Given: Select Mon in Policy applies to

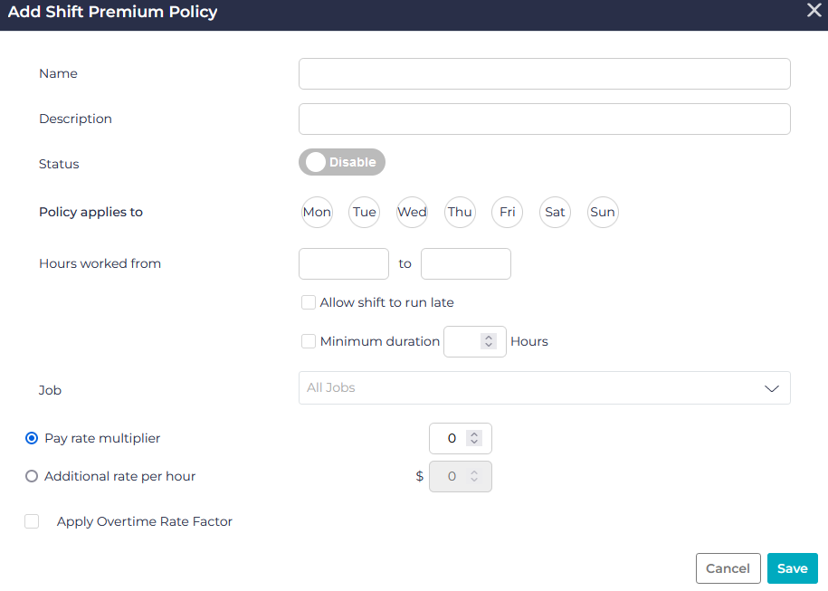Looking at the screenshot, I should click(x=317, y=212).
